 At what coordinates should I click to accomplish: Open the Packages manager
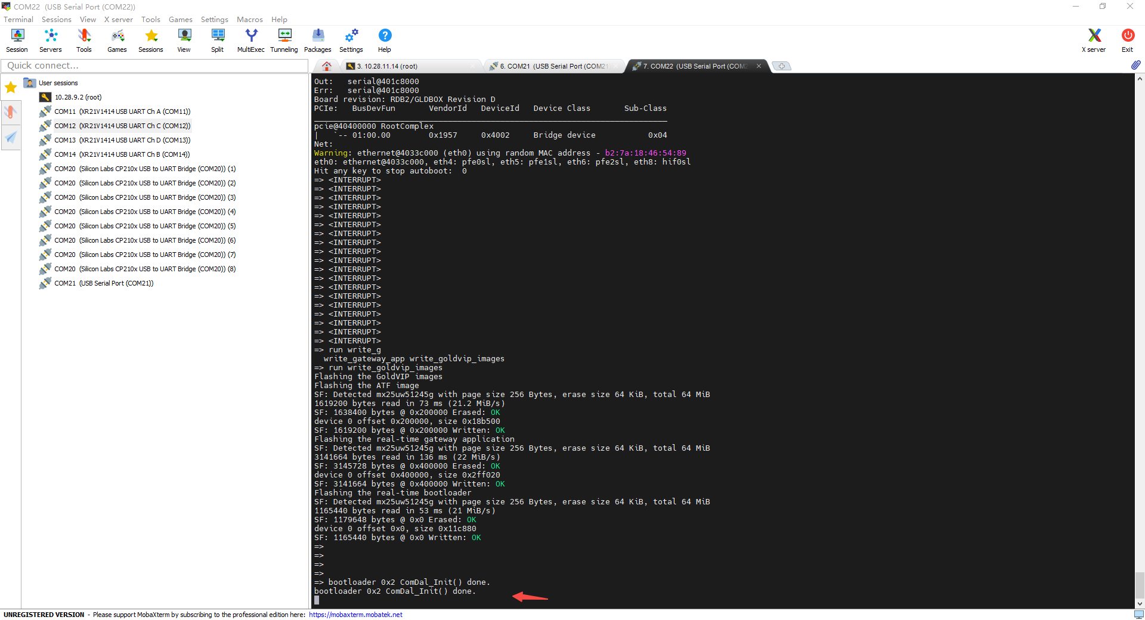pos(317,40)
